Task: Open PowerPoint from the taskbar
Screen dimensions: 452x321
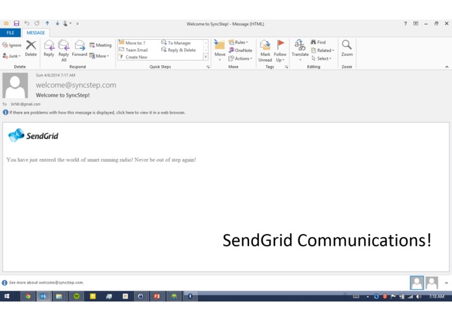Action: coord(157,296)
